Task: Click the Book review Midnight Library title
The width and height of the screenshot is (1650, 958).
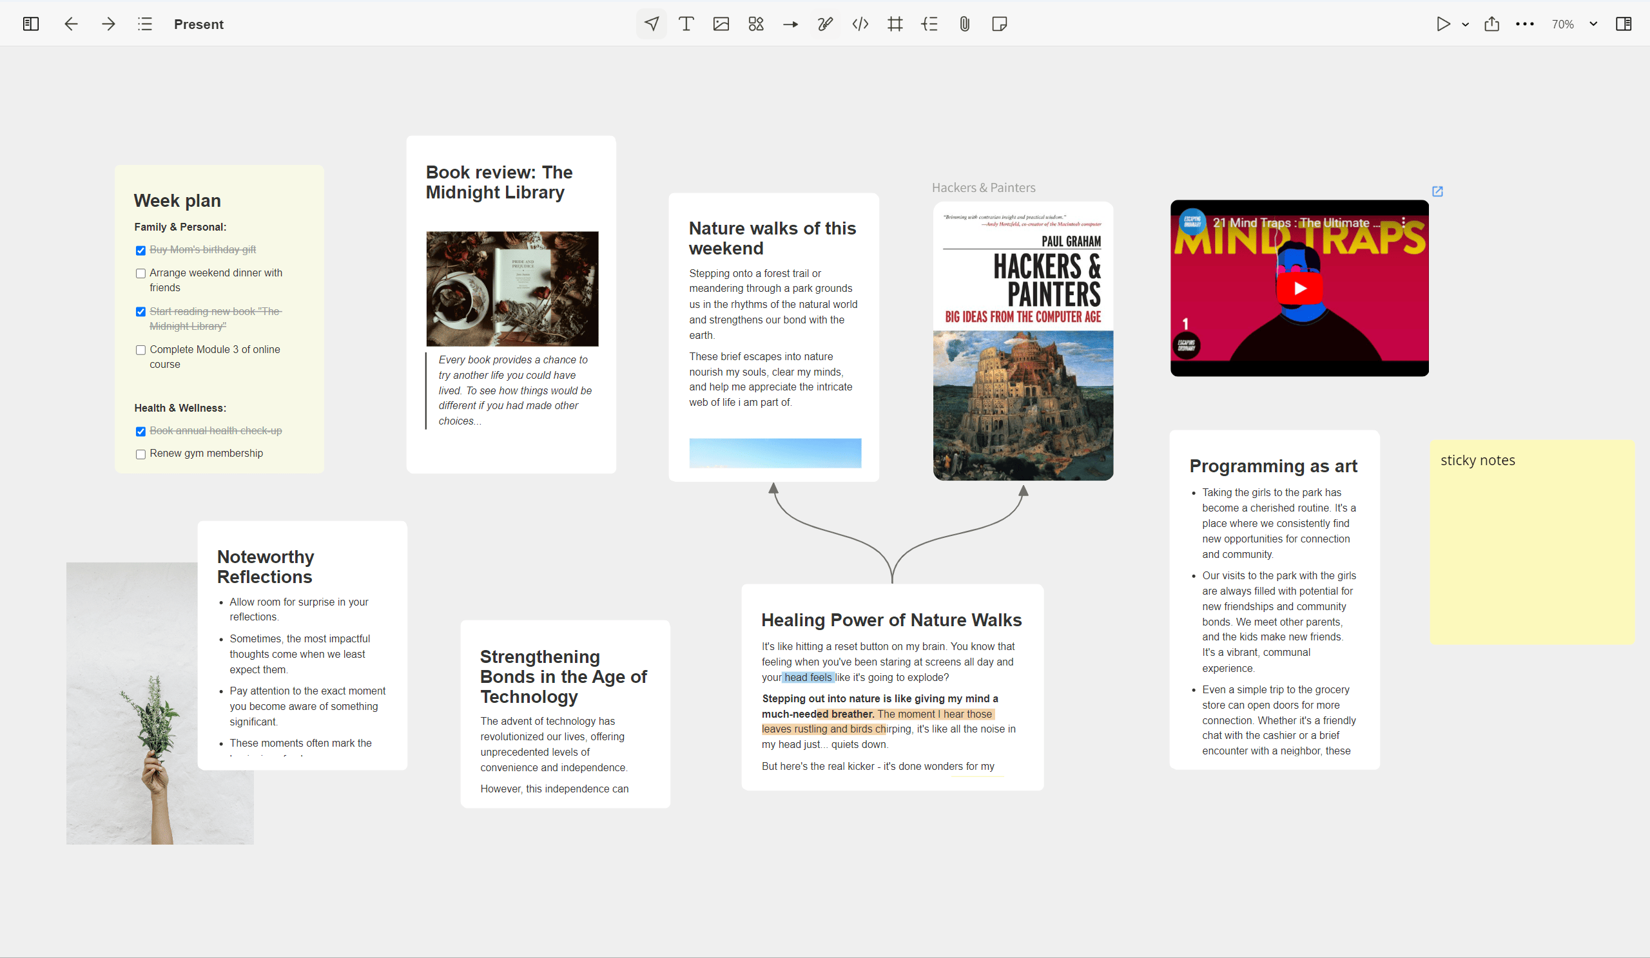Action: click(x=499, y=182)
